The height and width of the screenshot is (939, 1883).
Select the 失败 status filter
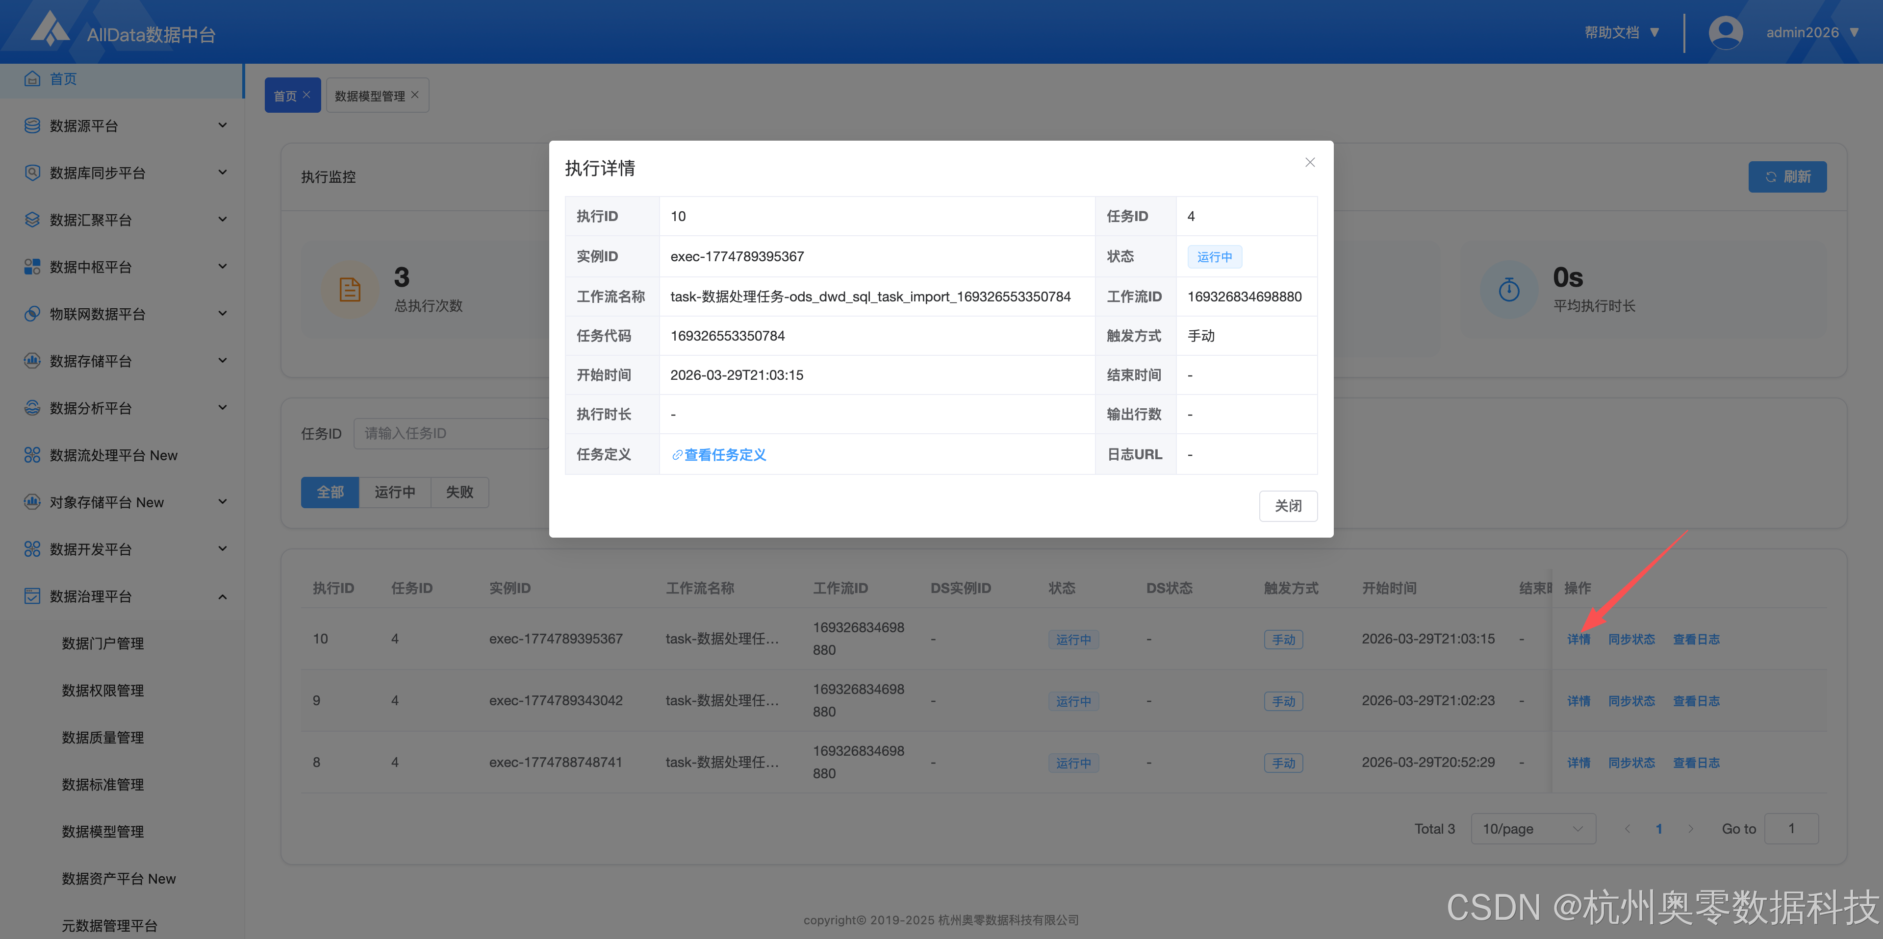459,492
